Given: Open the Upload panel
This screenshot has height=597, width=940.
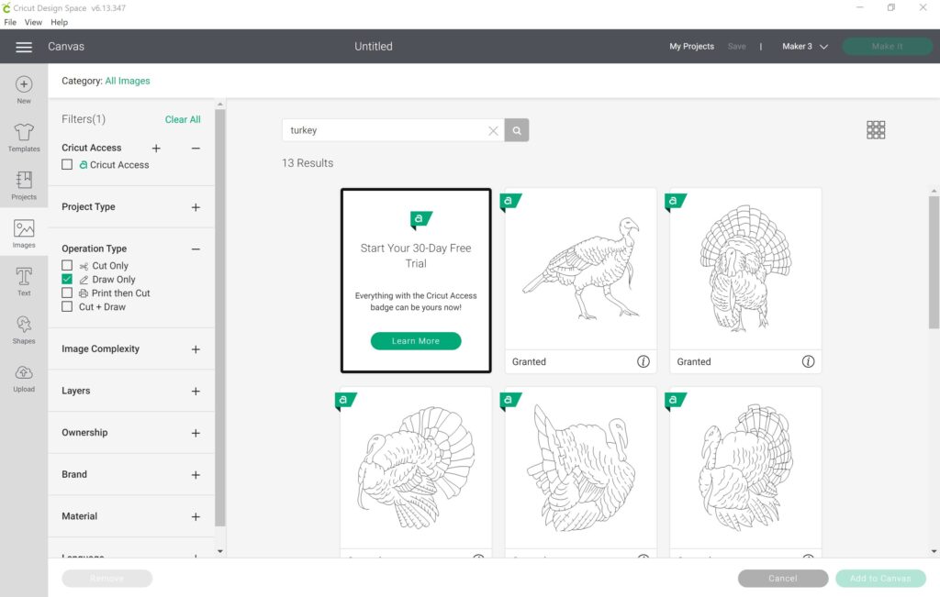Looking at the screenshot, I should pyautogui.click(x=24, y=377).
